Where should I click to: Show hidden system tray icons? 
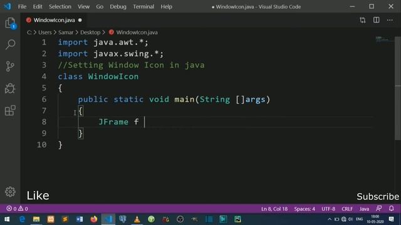point(330,219)
